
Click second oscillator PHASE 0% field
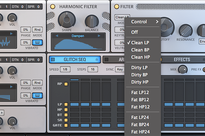(26, 83)
